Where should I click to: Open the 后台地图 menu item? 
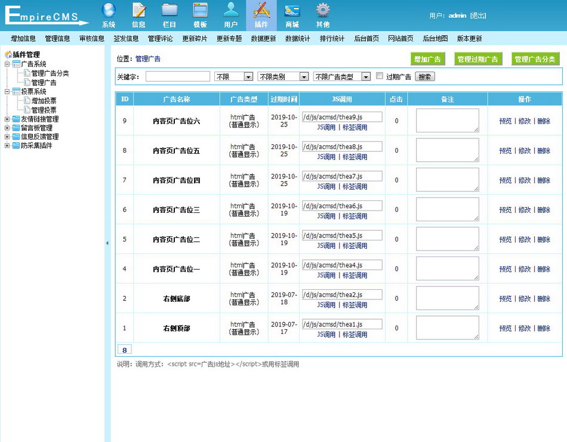click(x=435, y=39)
